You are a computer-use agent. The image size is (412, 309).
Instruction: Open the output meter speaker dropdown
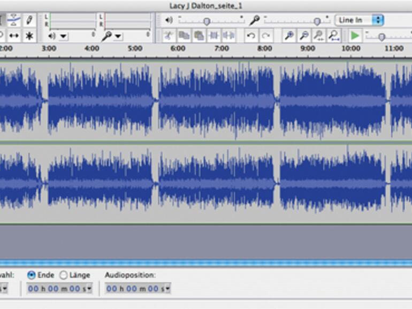(x=58, y=36)
